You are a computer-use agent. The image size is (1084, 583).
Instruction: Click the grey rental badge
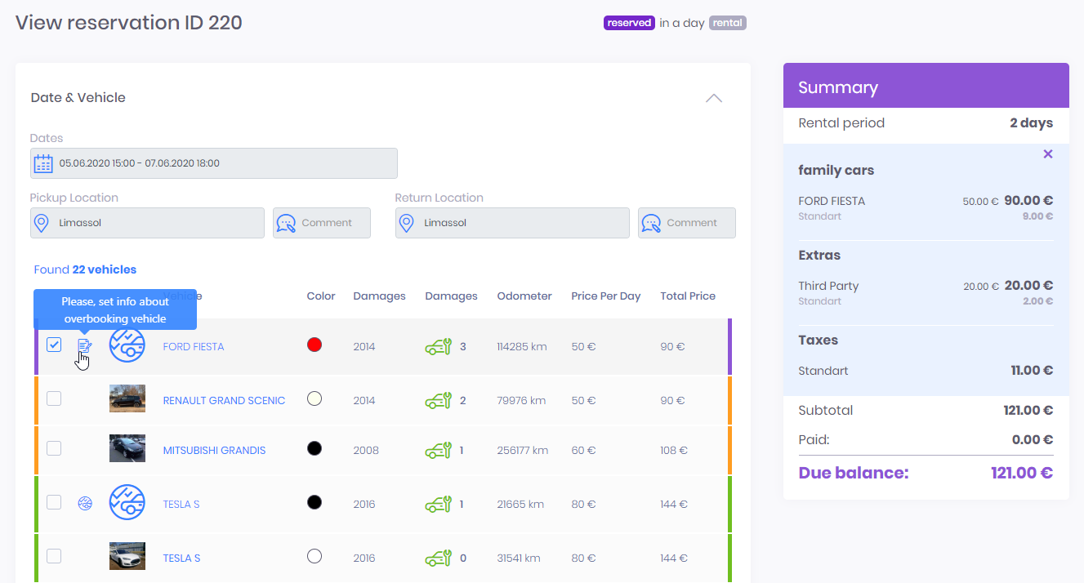pyautogui.click(x=728, y=23)
